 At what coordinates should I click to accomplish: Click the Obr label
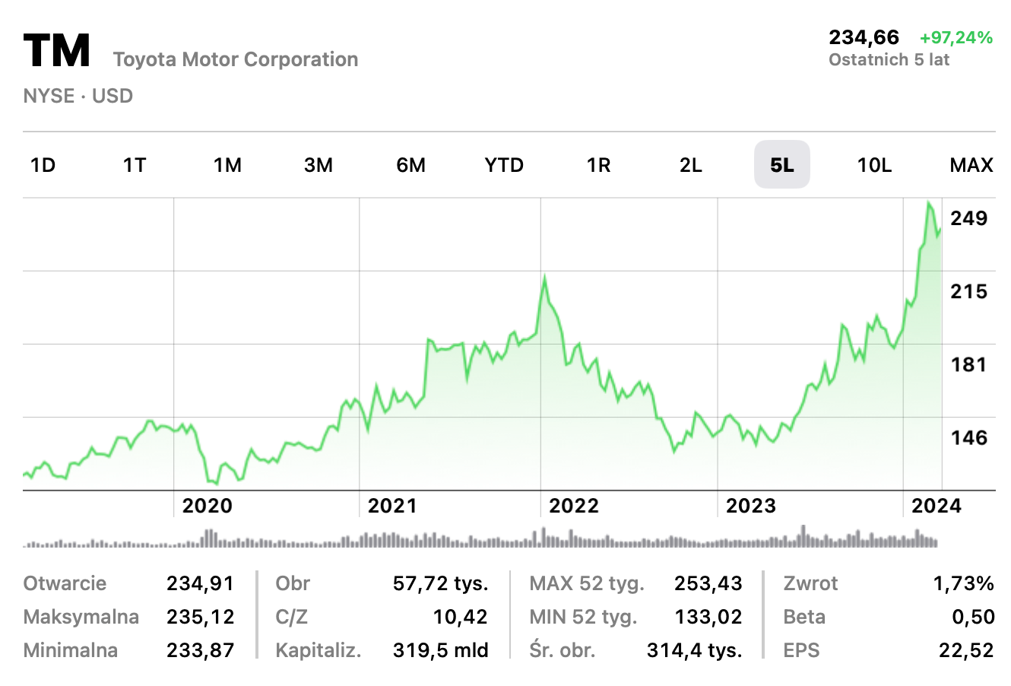point(293,583)
